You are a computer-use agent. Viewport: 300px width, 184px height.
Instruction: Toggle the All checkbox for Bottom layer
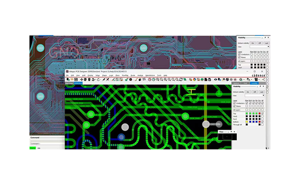(262, 121)
